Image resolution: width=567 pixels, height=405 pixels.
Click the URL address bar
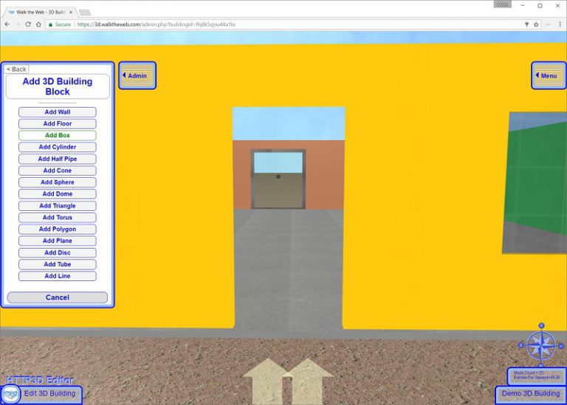tap(295, 24)
